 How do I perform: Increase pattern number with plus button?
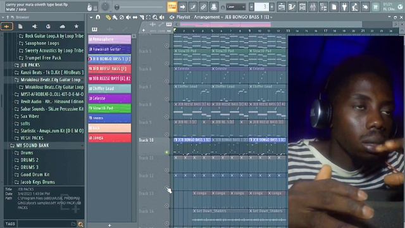coord(271,7)
